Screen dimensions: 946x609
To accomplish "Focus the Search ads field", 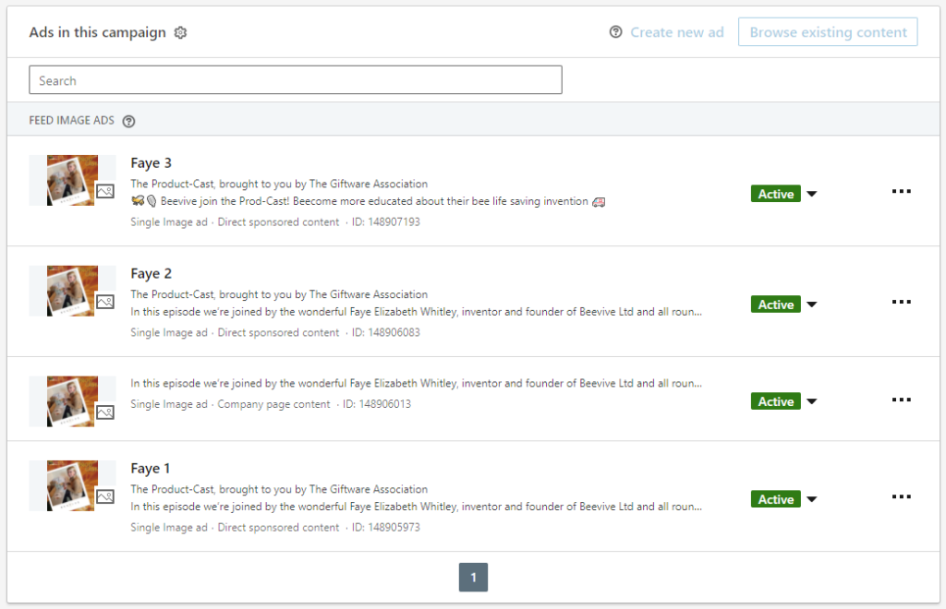I will (296, 80).
